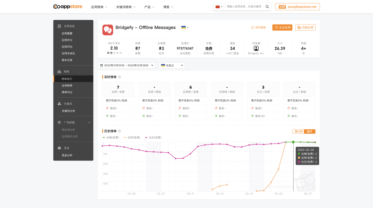Click the app search input field

(245, 7)
